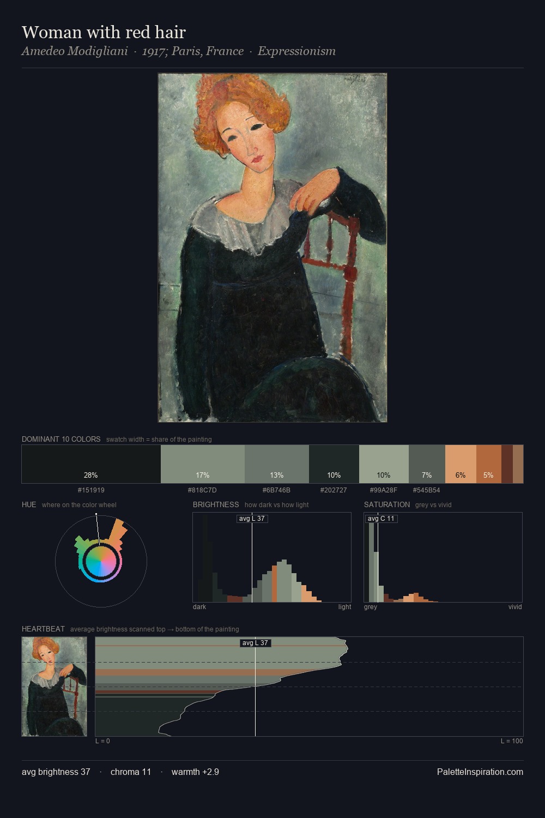Click the 'dark' axis label
545x818 pixels.
point(199,607)
